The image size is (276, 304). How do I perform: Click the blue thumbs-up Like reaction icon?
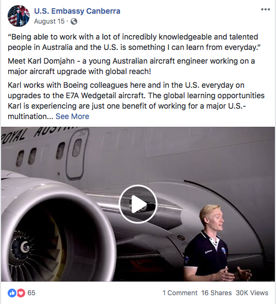click(12, 293)
